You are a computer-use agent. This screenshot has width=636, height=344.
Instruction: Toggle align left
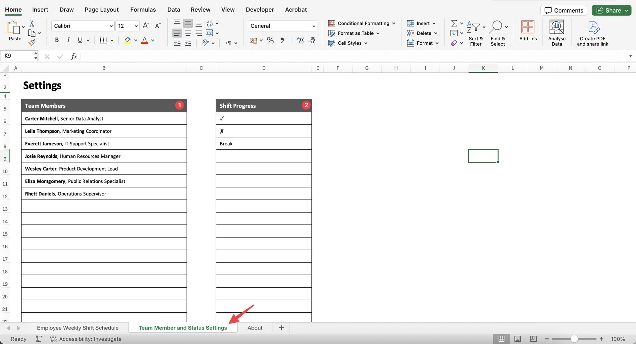pyautogui.click(x=177, y=33)
